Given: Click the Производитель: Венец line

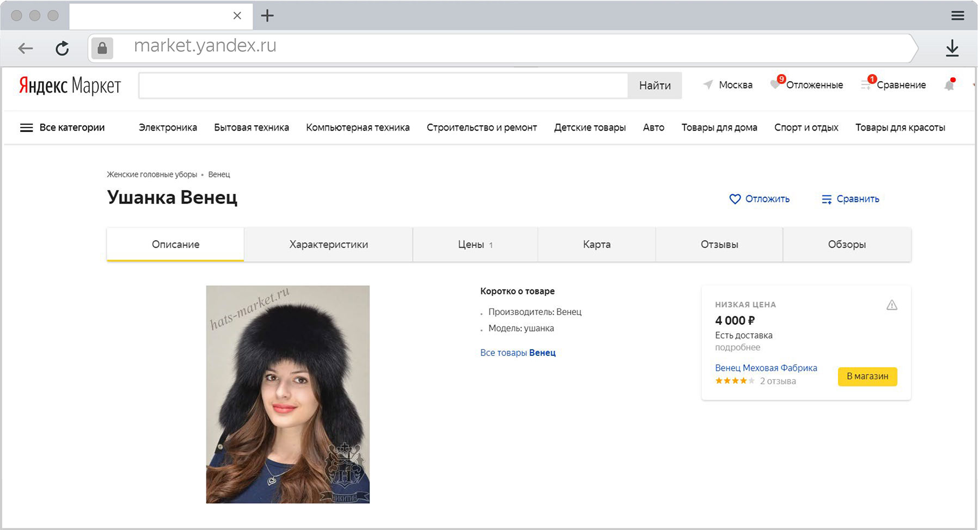Looking at the screenshot, I should tap(535, 312).
